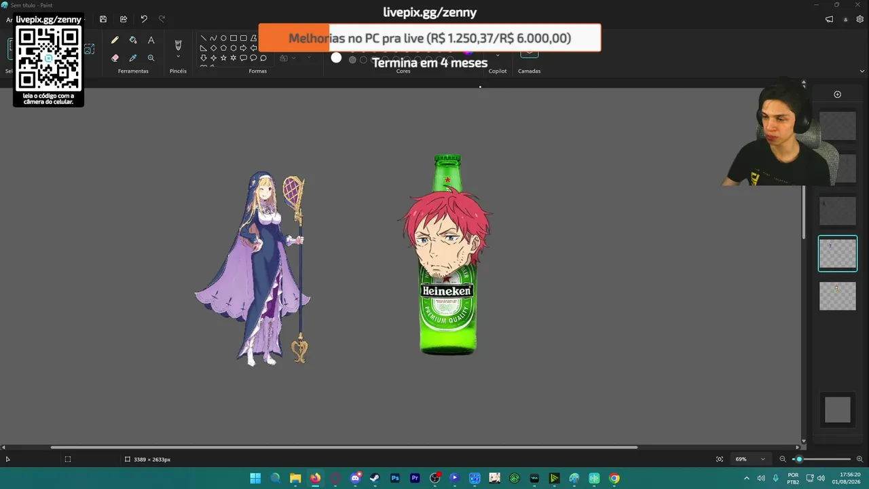Screen dimensions: 869x489
Task: Share the Paint image
Action: point(124,19)
